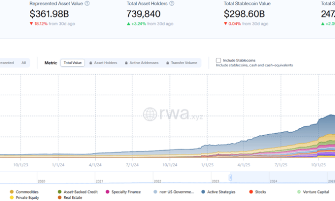Toggle Specialty Finance series in legend

123,192
